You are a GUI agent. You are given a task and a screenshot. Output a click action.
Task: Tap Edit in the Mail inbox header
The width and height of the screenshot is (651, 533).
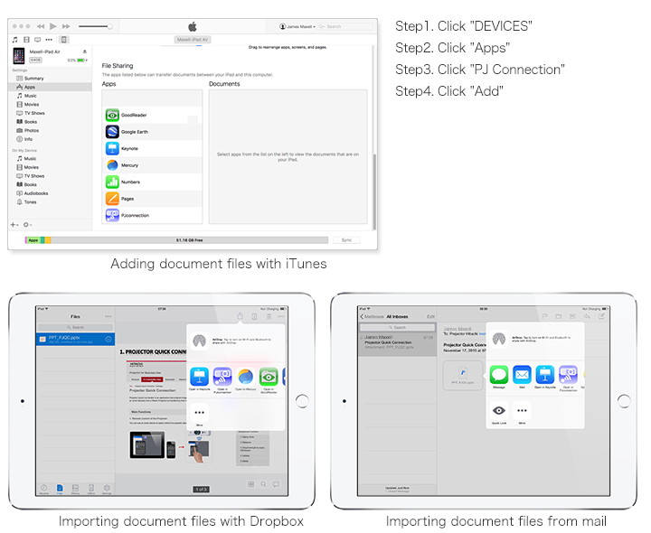[430, 316]
